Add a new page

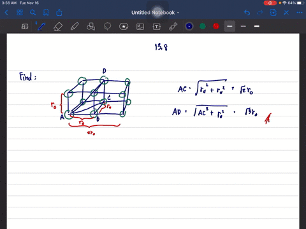(x=273, y=13)
